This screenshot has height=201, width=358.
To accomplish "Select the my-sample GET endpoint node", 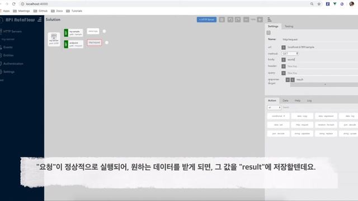I will tap(73, 33).
